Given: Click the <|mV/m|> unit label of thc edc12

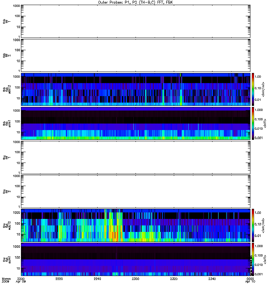Looking at the screenshot, I should click(263, 225).
